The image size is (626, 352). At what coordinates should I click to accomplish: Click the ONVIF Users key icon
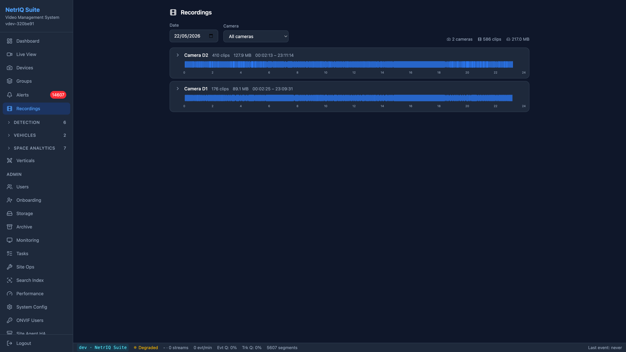tap(9, 320)
